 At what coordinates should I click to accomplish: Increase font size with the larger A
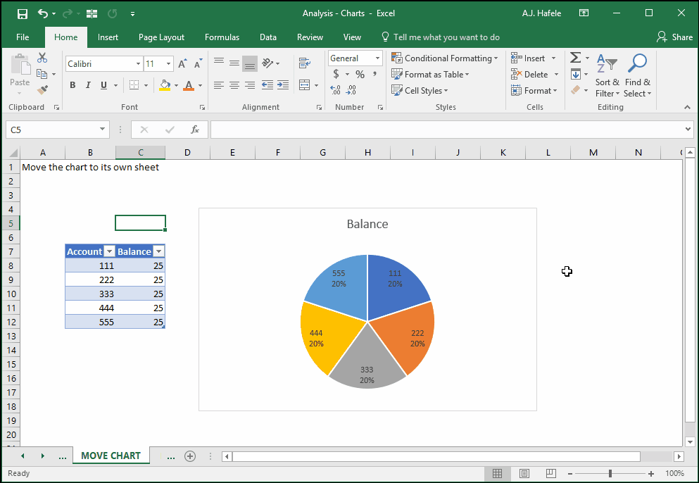(x=182, y=64)
